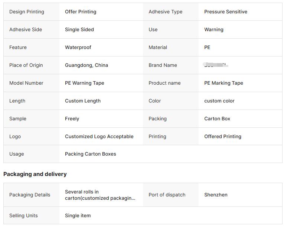
Task: Select the PE Warning Tape model number
Action: pyautogui.click(x=85, y=83)
